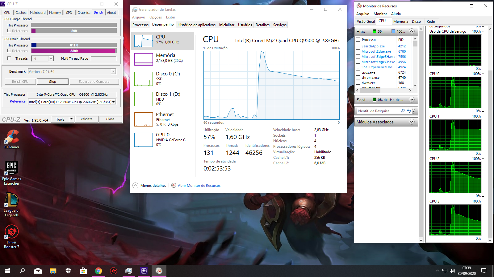Tick Single Thread Reference checkbox in CPU-Z
The height and width of the screenshot is (277, 494).
(x=9, y=31)
